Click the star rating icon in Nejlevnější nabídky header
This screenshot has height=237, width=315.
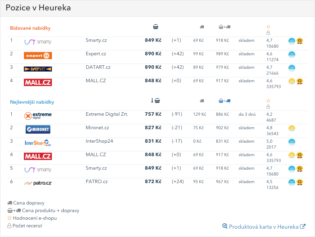tap(268, 101)
